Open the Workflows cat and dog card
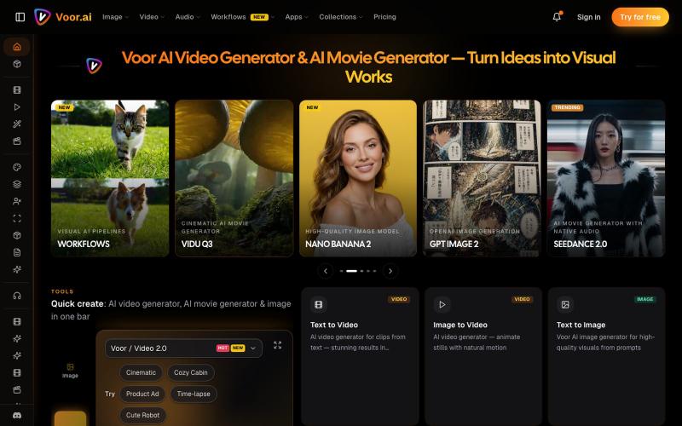The image size is (682, 426). [x=110, y=178]
